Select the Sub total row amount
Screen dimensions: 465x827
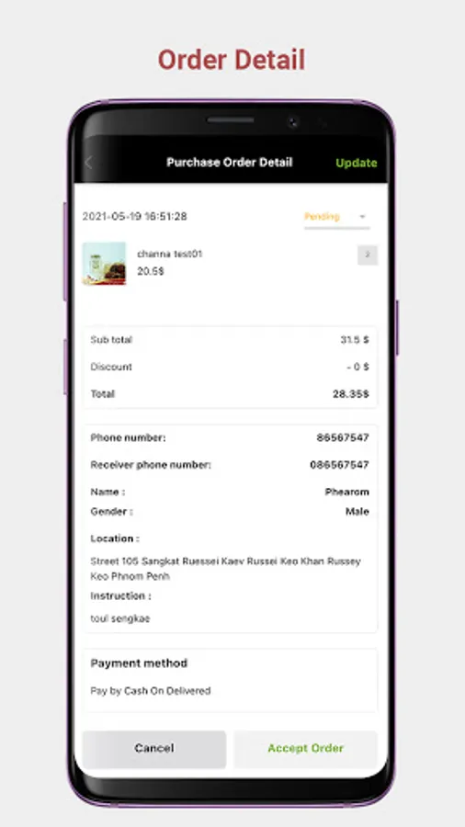point(355,340)
